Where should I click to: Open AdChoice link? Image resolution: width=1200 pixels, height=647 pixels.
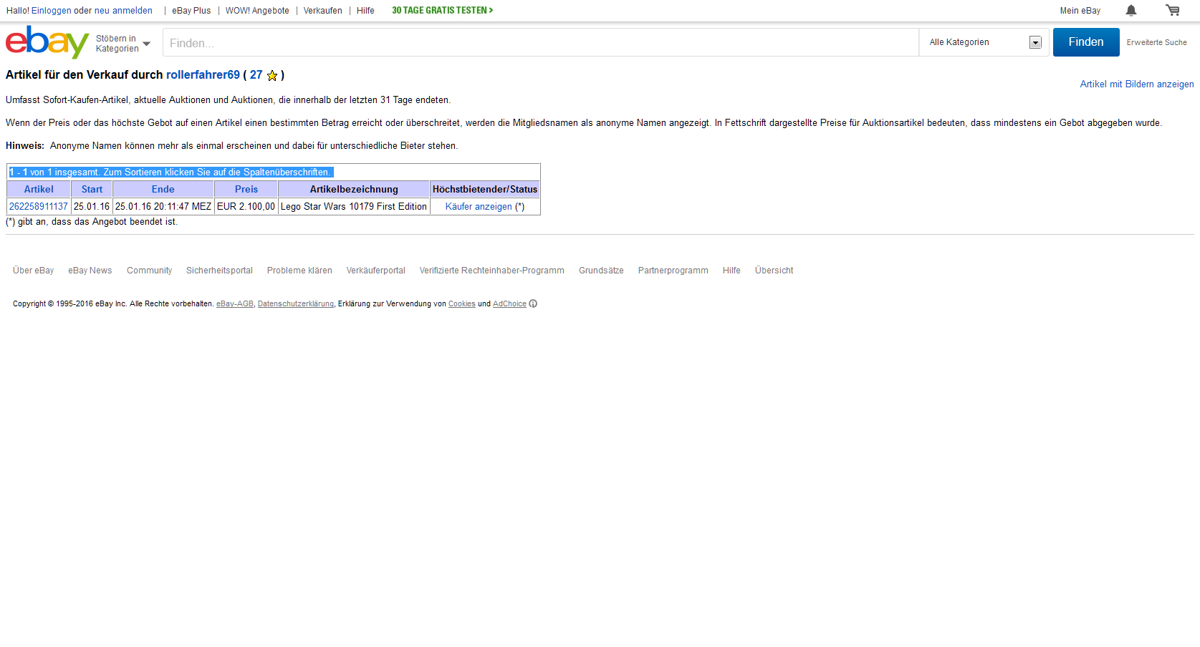[x=509, y=304]
